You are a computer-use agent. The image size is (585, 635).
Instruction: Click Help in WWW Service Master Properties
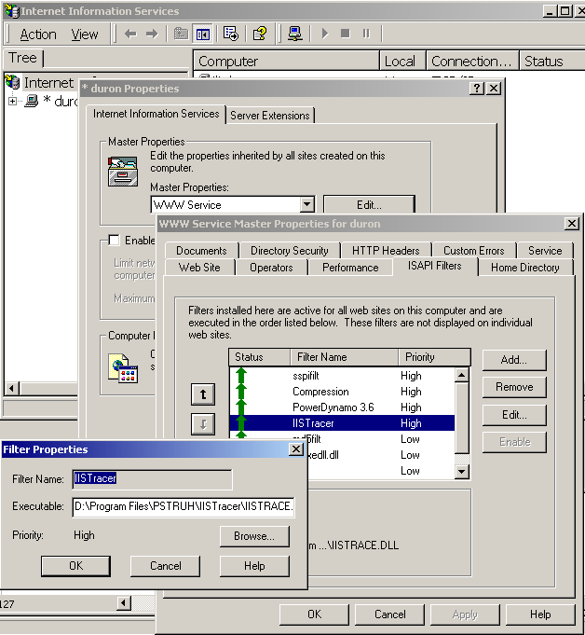[540, 614]
